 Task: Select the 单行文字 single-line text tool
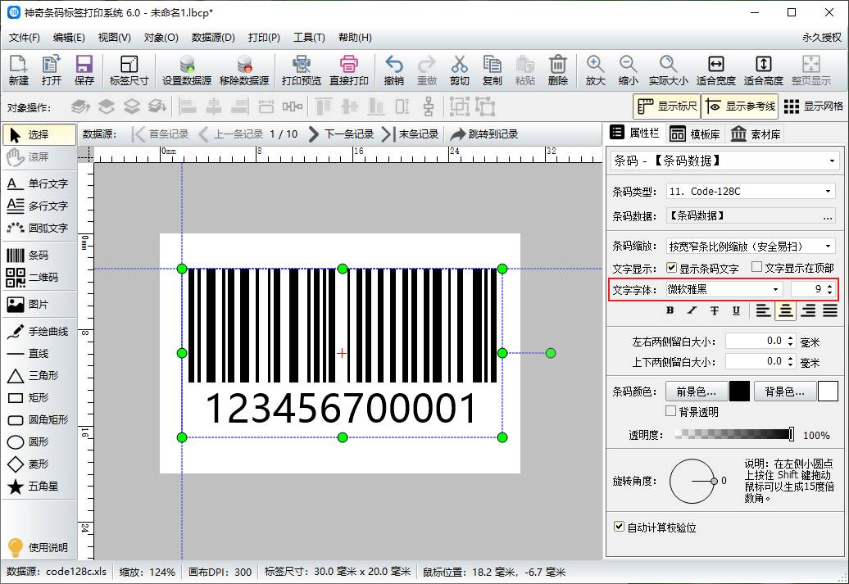39,183
